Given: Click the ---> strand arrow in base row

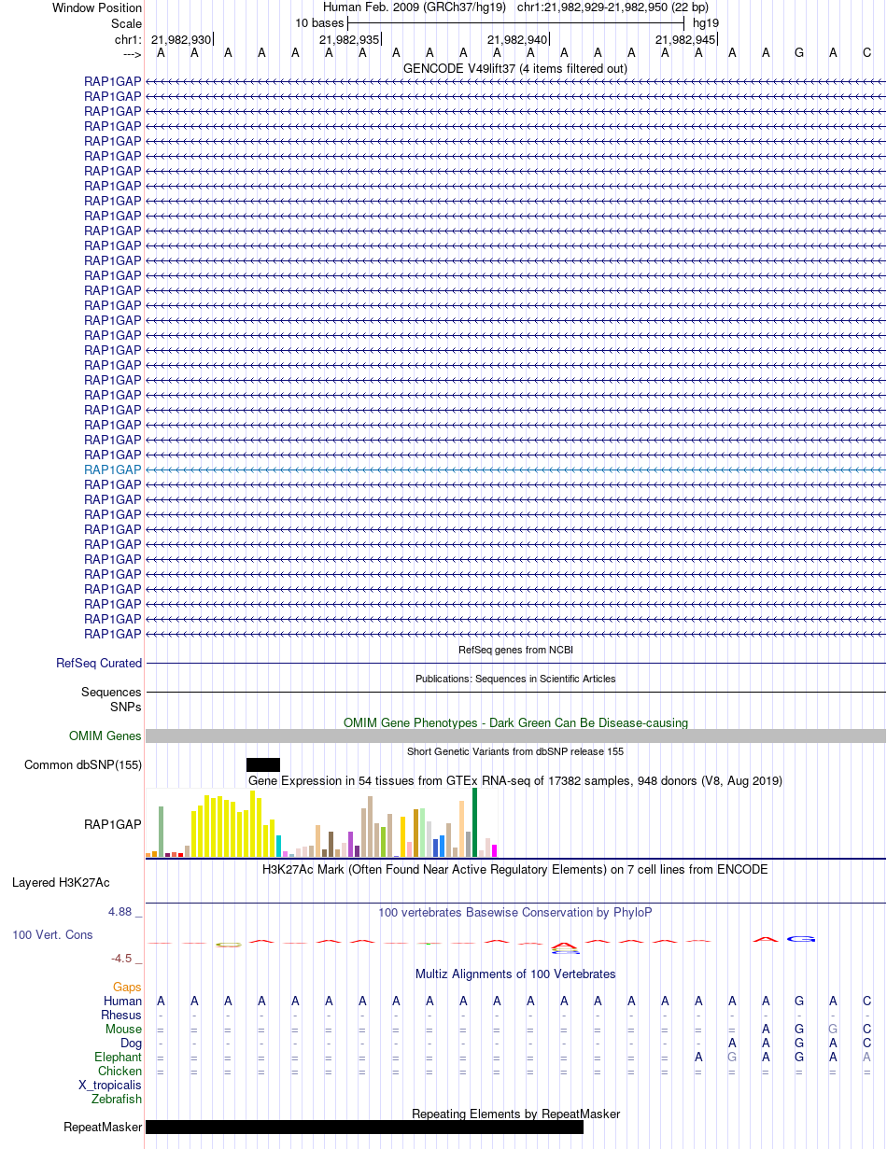Looking at the screenshot, I should [x=132, y=53].
